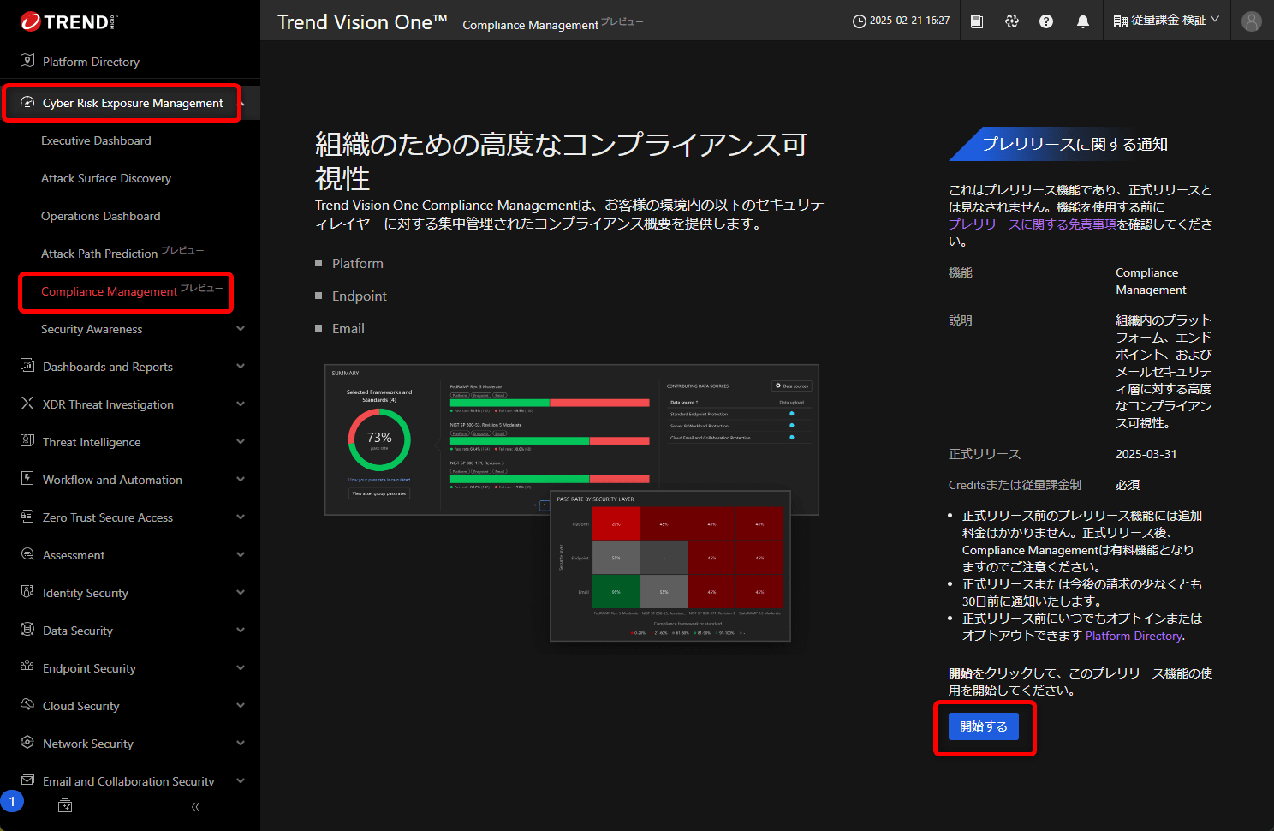Click the Cyber Risk Exposure Management gauge icon
This screenshot has width=1274, height=831.
tap(27, 102)
